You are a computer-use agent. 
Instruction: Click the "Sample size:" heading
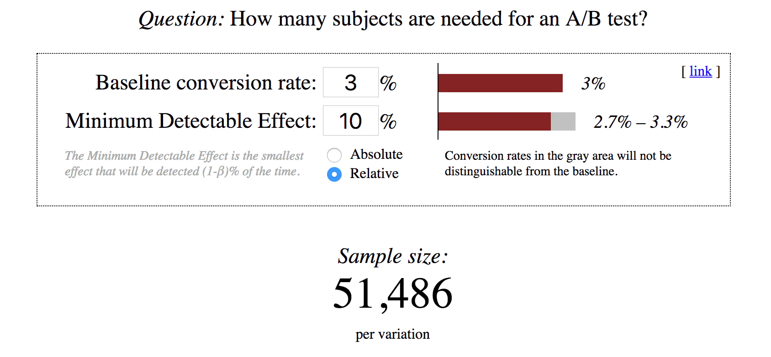click(x=393, y=256)
